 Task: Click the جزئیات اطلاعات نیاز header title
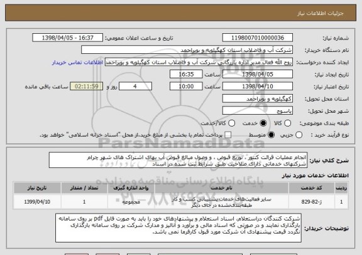point(321,13)
